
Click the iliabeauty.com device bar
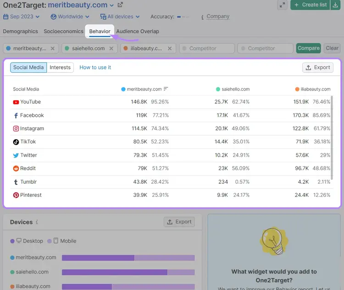[128, 287]
